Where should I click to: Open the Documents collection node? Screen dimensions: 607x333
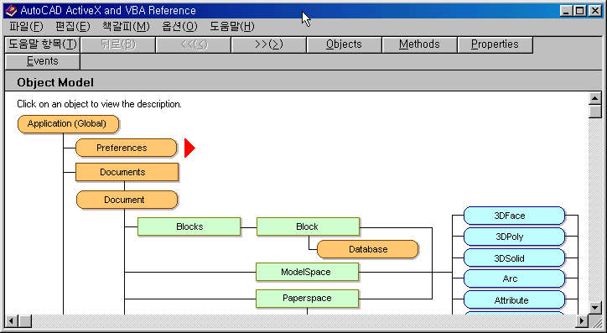pyautogui.click(x=127, y=172)
